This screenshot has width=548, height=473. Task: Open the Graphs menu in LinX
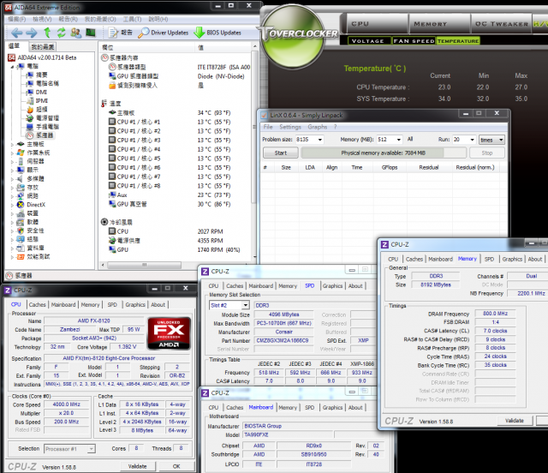pyautogui.click(x=318, y=127)
